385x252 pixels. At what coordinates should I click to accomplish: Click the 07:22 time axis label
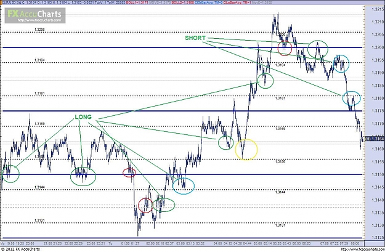[x=334, y=243]
